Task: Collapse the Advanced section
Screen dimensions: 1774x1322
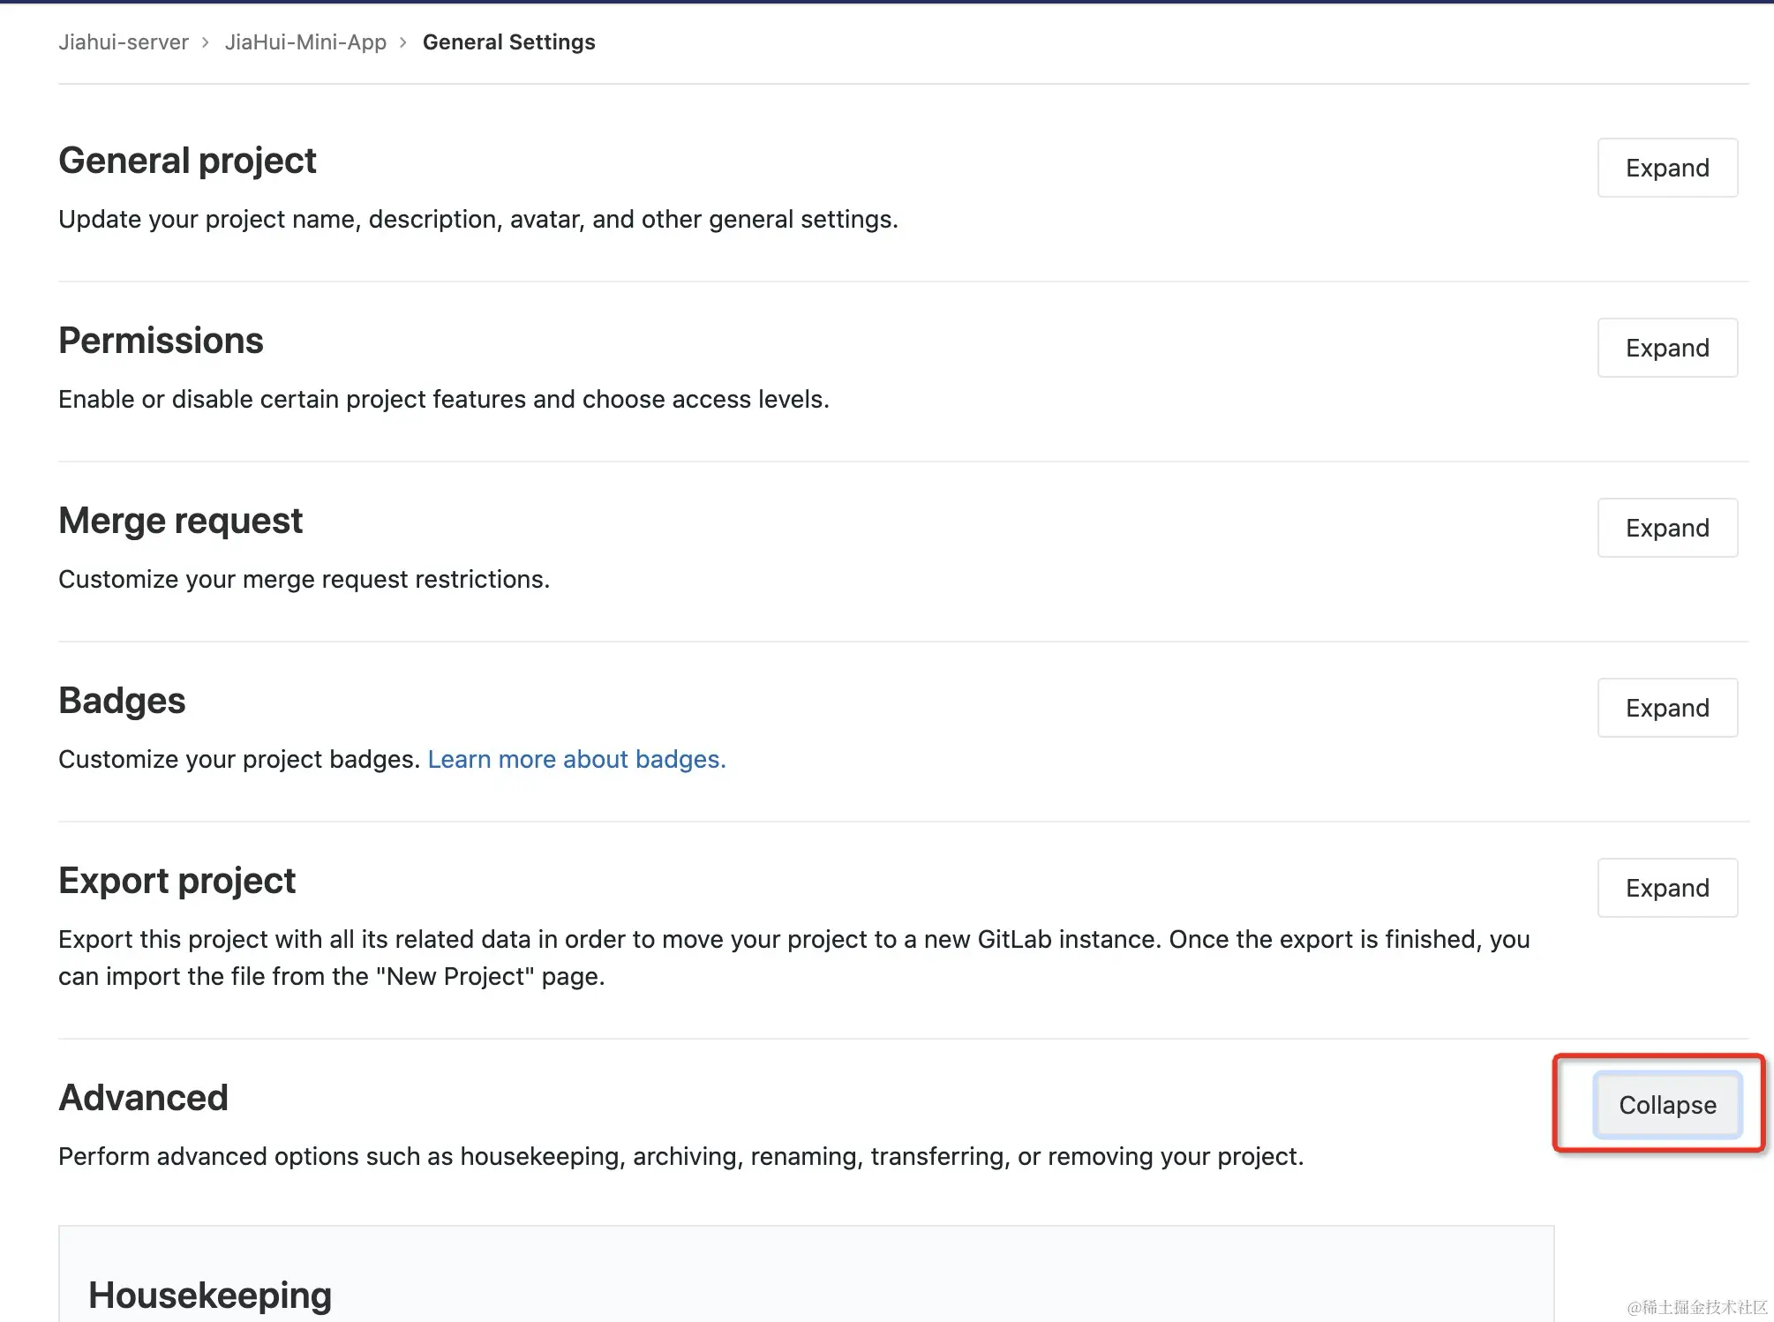Action: (1667, 1105)
